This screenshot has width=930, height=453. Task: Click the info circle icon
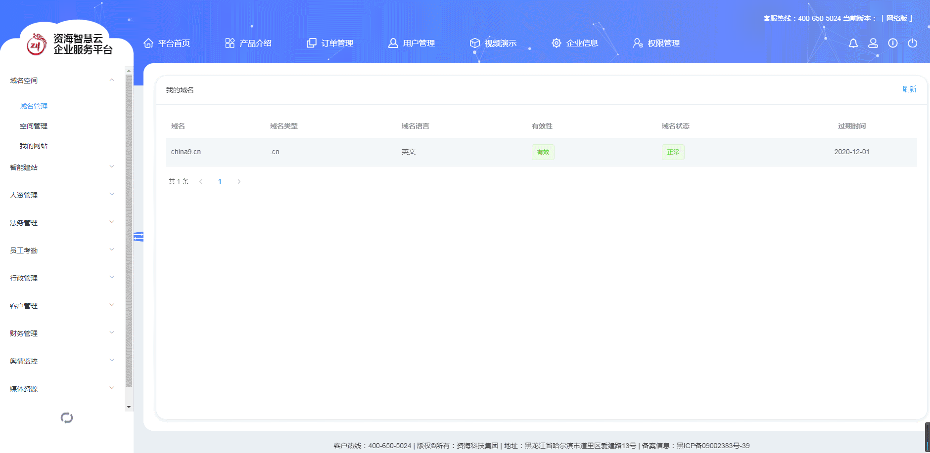click(x=893, y=43)
